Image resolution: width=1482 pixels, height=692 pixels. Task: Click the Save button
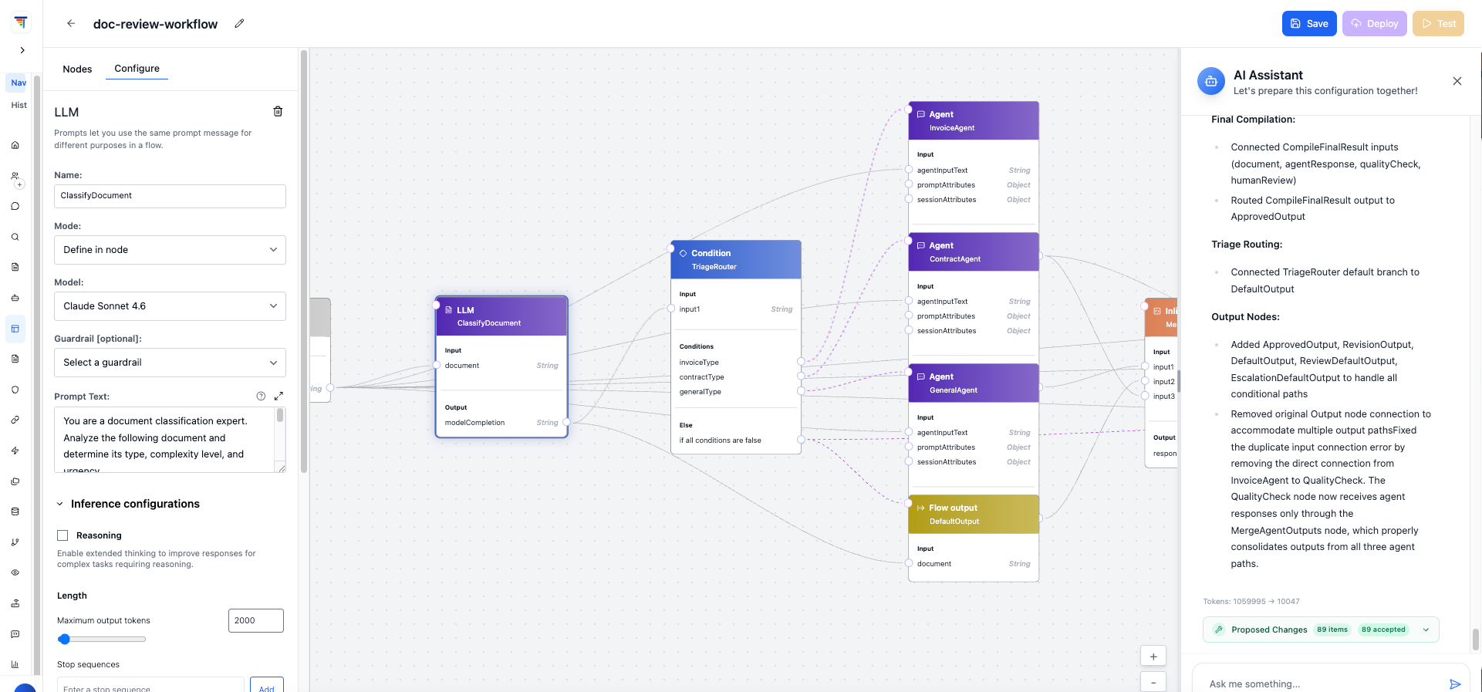coord(1309,24)
